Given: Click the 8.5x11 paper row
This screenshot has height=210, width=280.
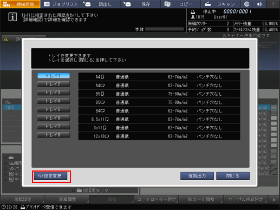Looking at the screenshot, I should [159, 119].
